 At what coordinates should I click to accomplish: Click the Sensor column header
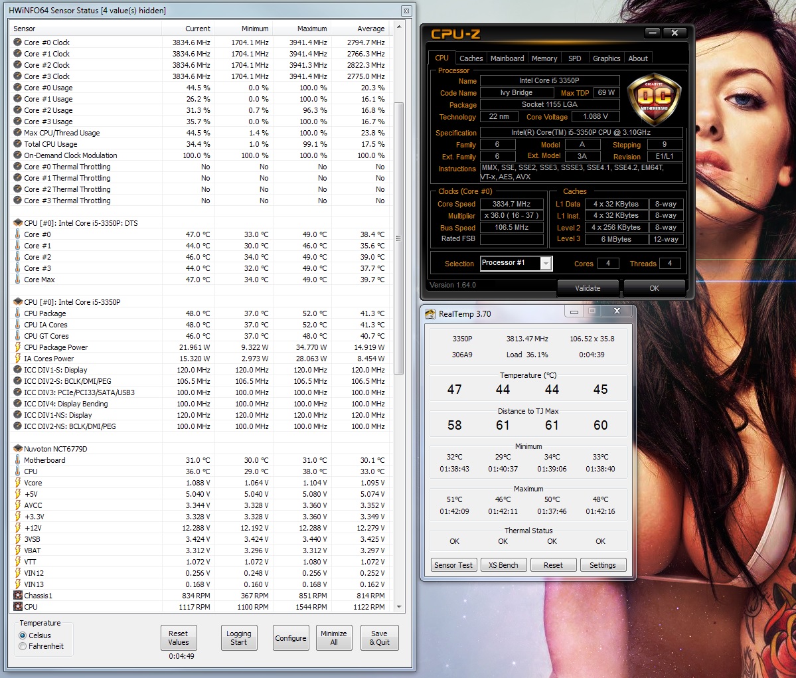pyautogui.click(x=85, y=29)
